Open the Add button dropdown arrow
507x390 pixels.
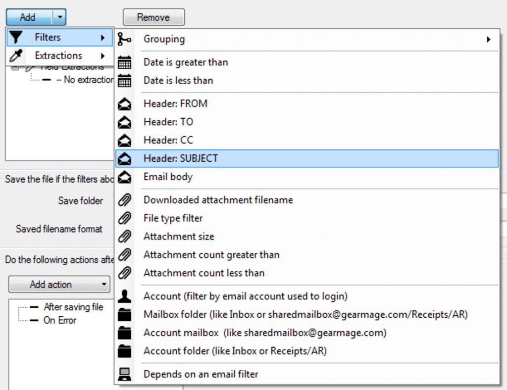click(59, 17)
